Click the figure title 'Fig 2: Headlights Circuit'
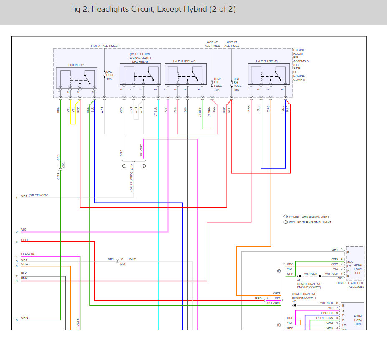The image size is (387, 340). [153, 9]
